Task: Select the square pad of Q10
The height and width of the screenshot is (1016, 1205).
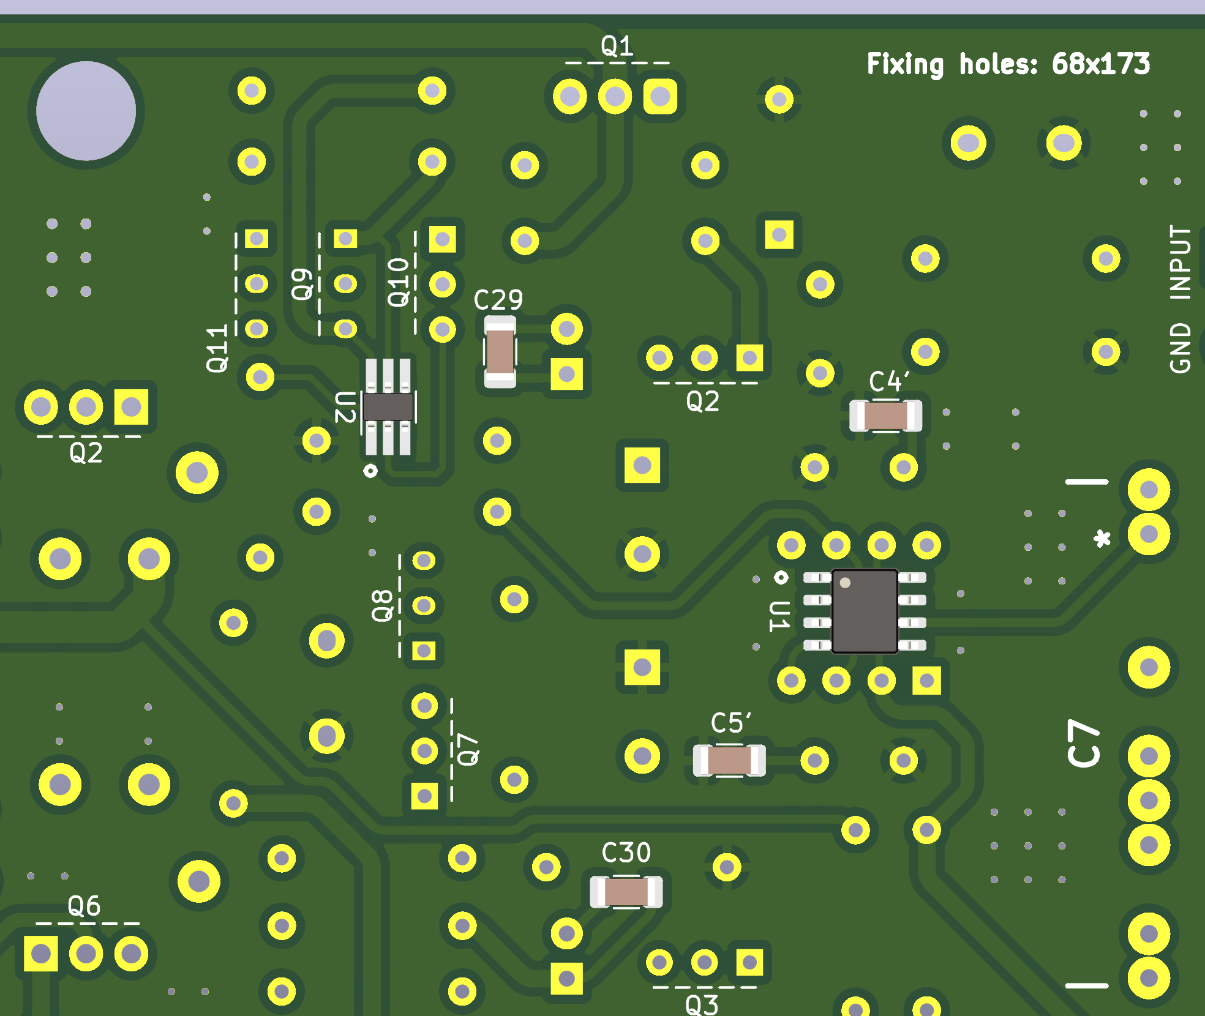Action: [443, 239]
